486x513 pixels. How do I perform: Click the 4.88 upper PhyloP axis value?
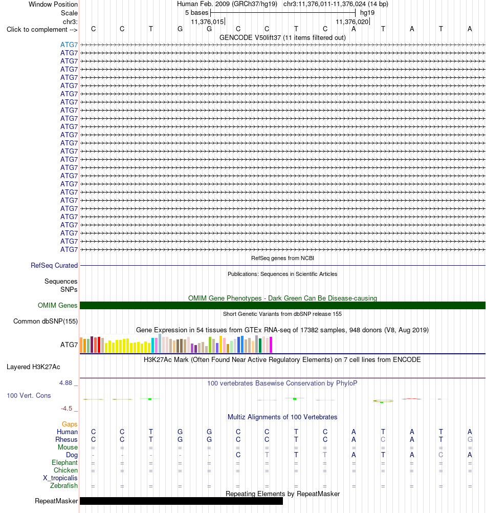(65, 383)
